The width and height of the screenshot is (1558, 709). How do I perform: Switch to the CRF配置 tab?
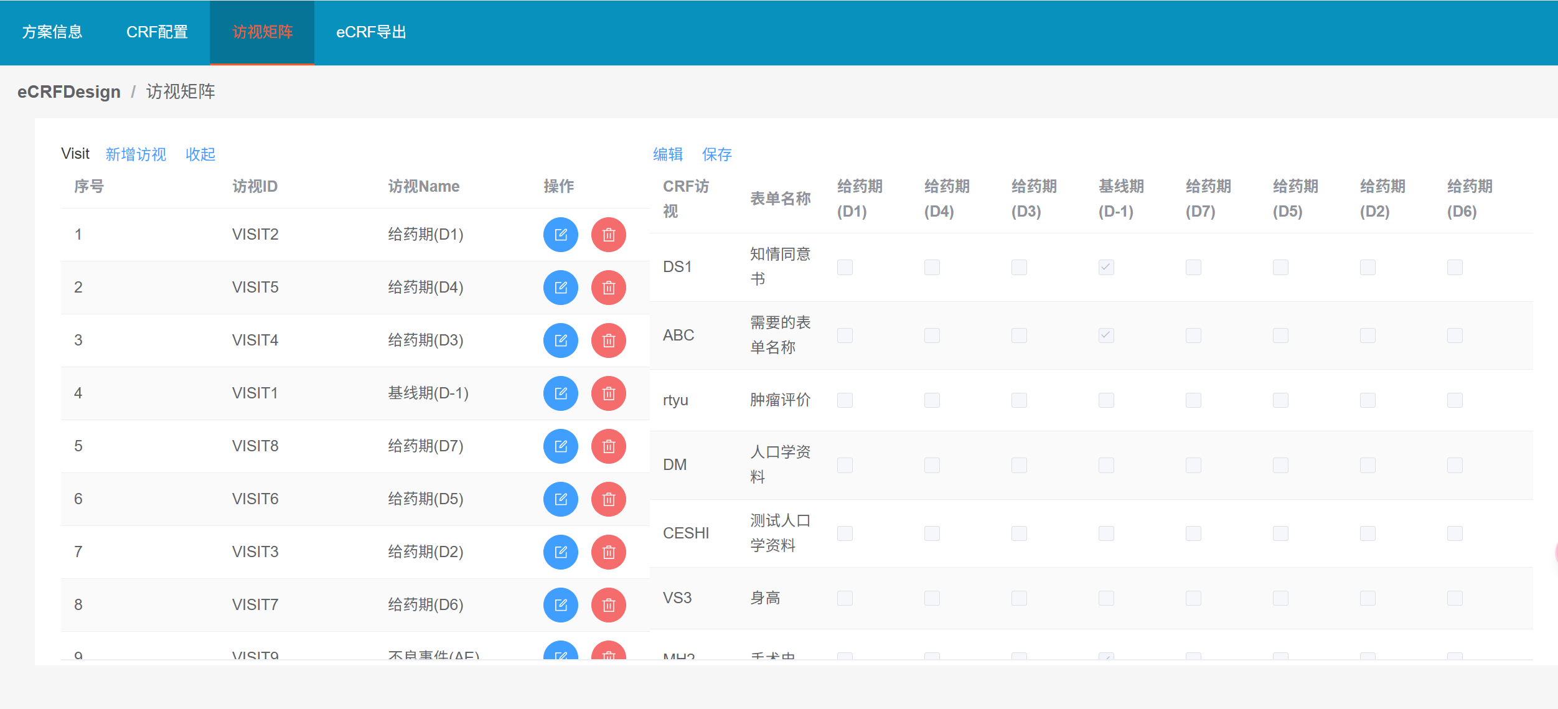157,32
